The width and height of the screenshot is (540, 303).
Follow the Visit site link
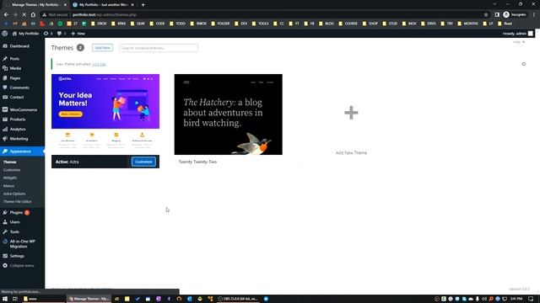tap(99, 64)
